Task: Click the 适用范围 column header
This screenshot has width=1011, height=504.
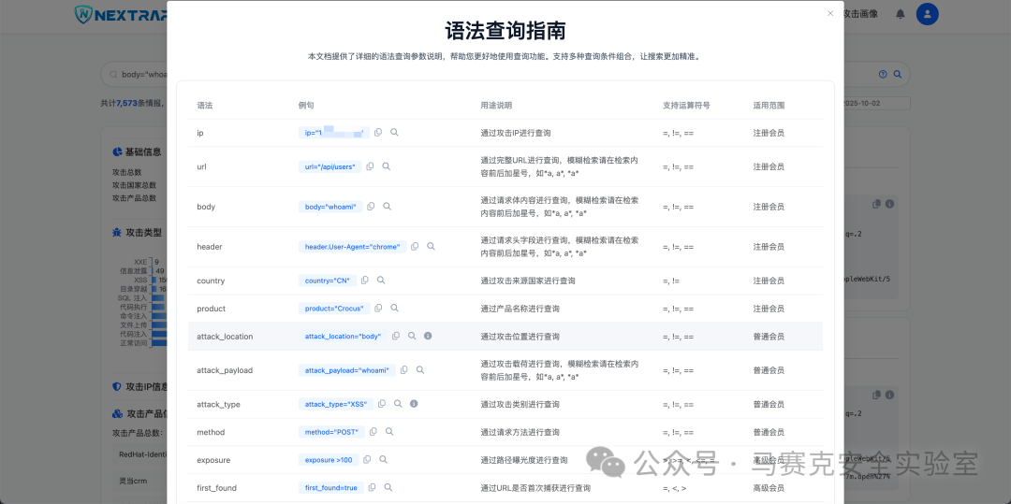Action: 769,105
